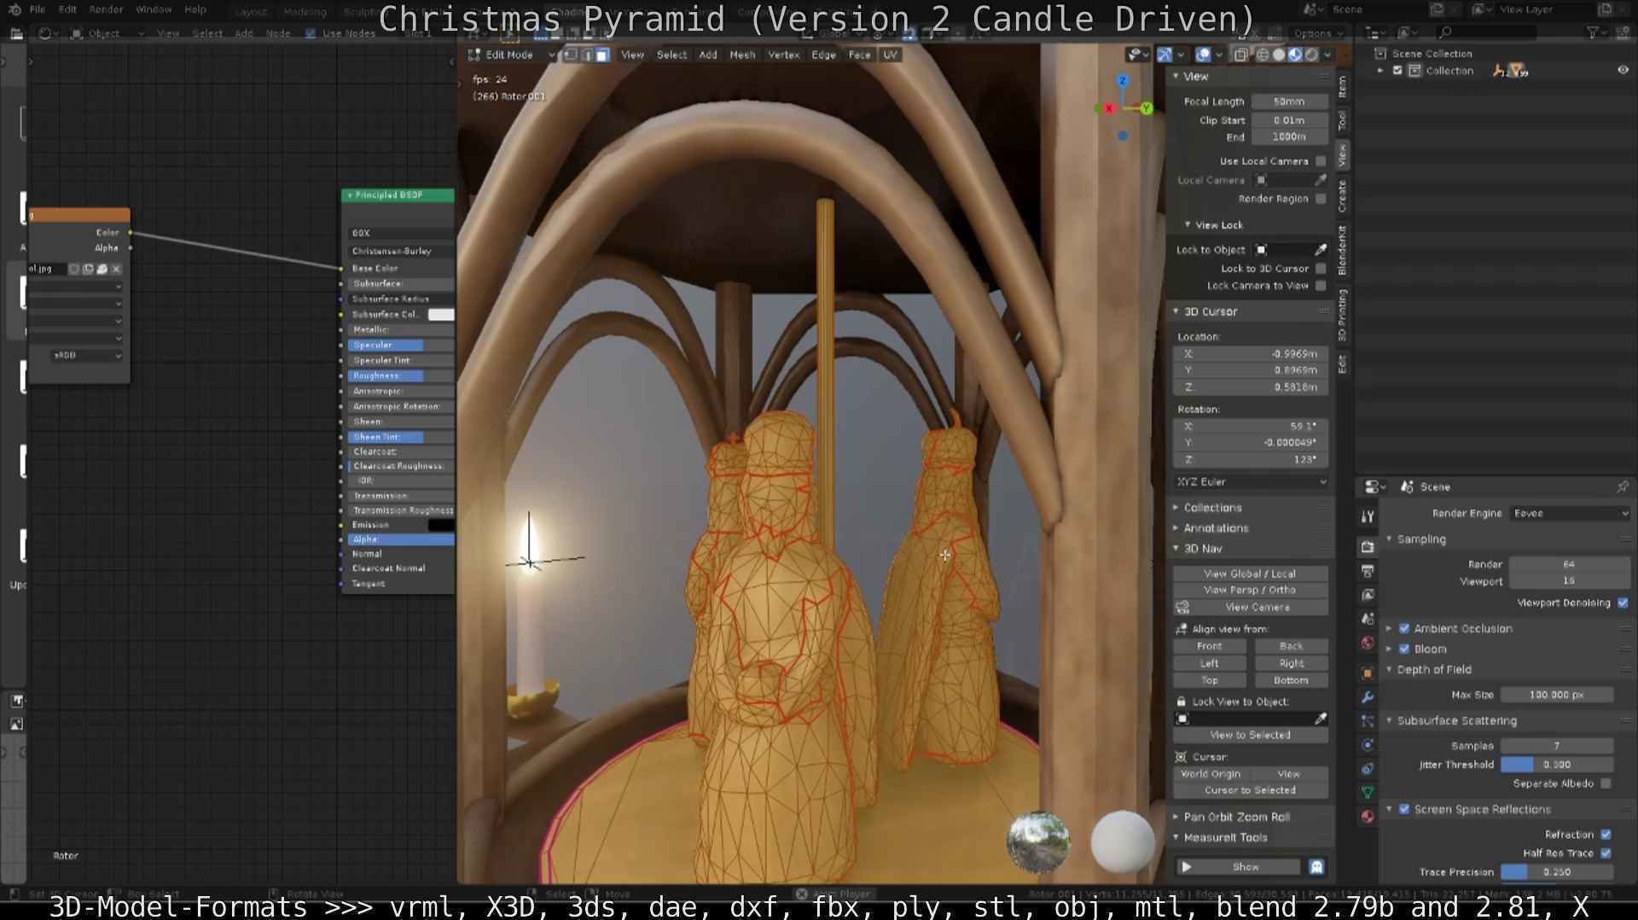This screenshot has width=1638, height=920.
Task: Pin the Scene properties with pin icon
Action: (1622, 487)
